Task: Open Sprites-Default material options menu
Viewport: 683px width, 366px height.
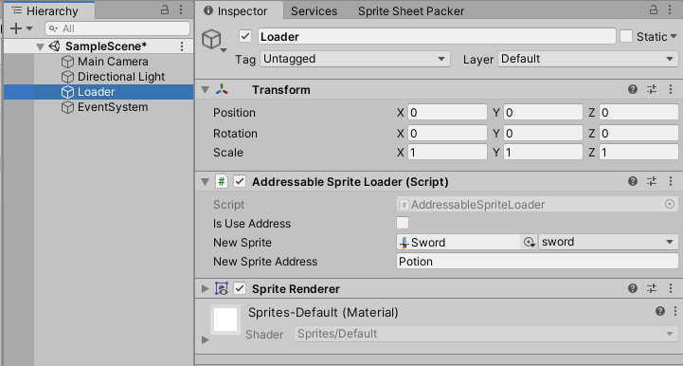Action: click(675, 311)
